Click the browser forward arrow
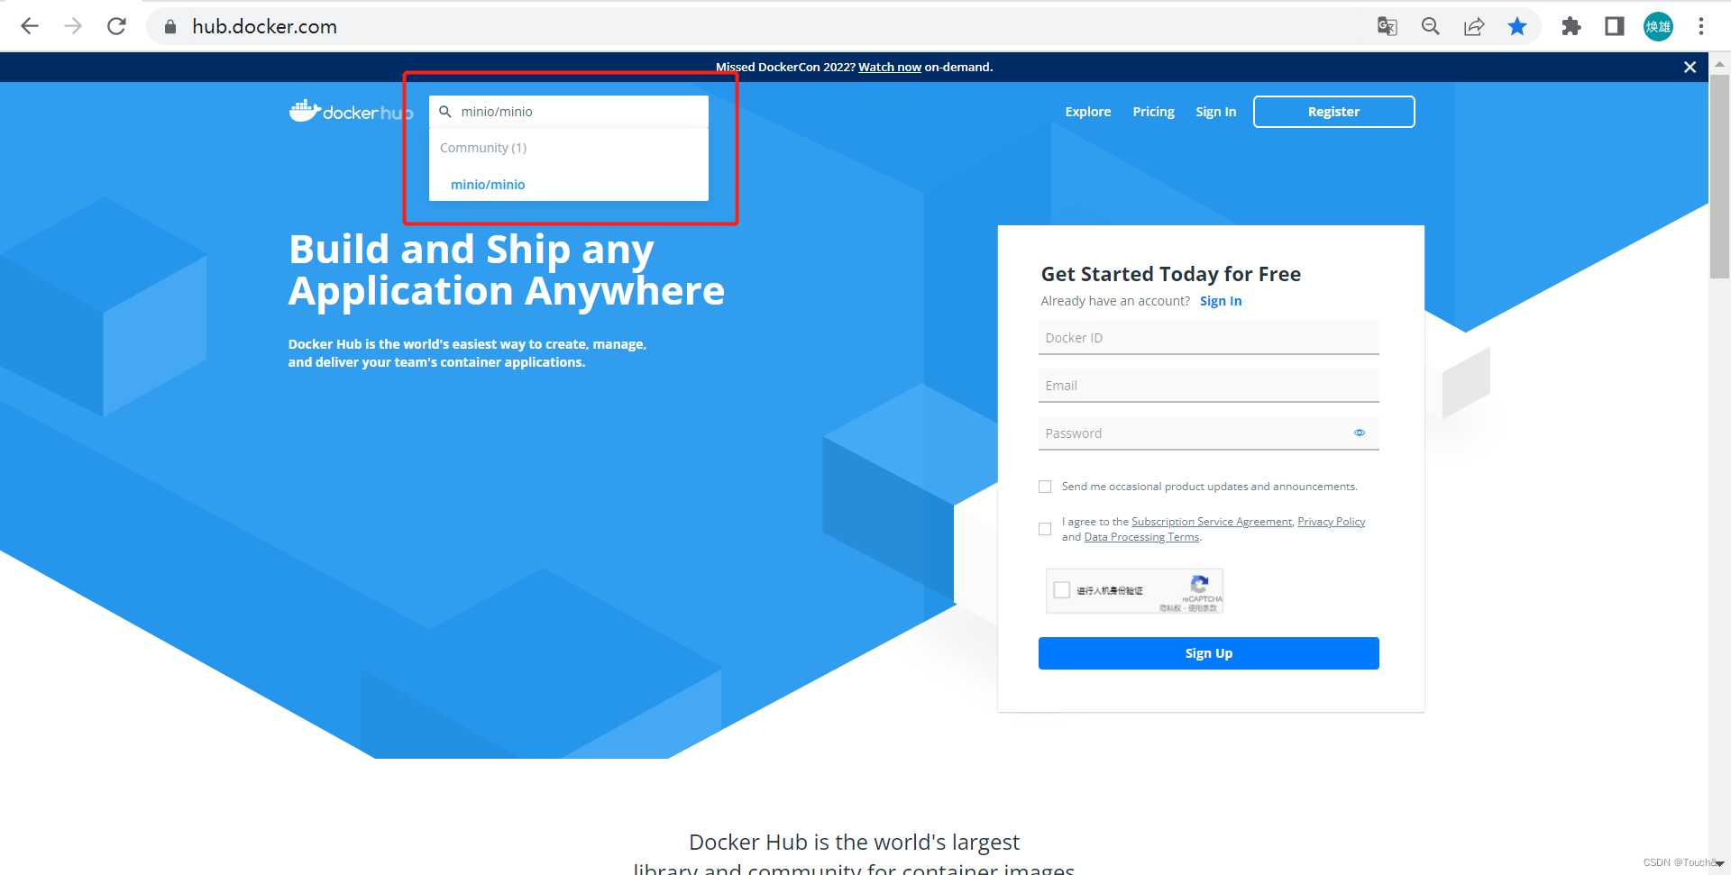The image size is (1731, 875). (x=73, y=26)
